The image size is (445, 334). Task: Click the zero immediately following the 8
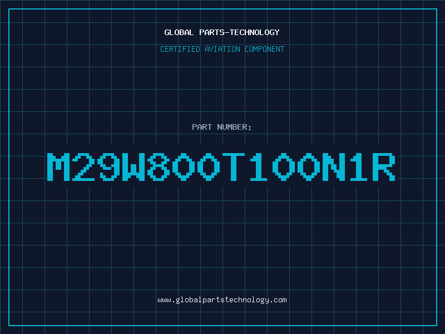[184, 166]
